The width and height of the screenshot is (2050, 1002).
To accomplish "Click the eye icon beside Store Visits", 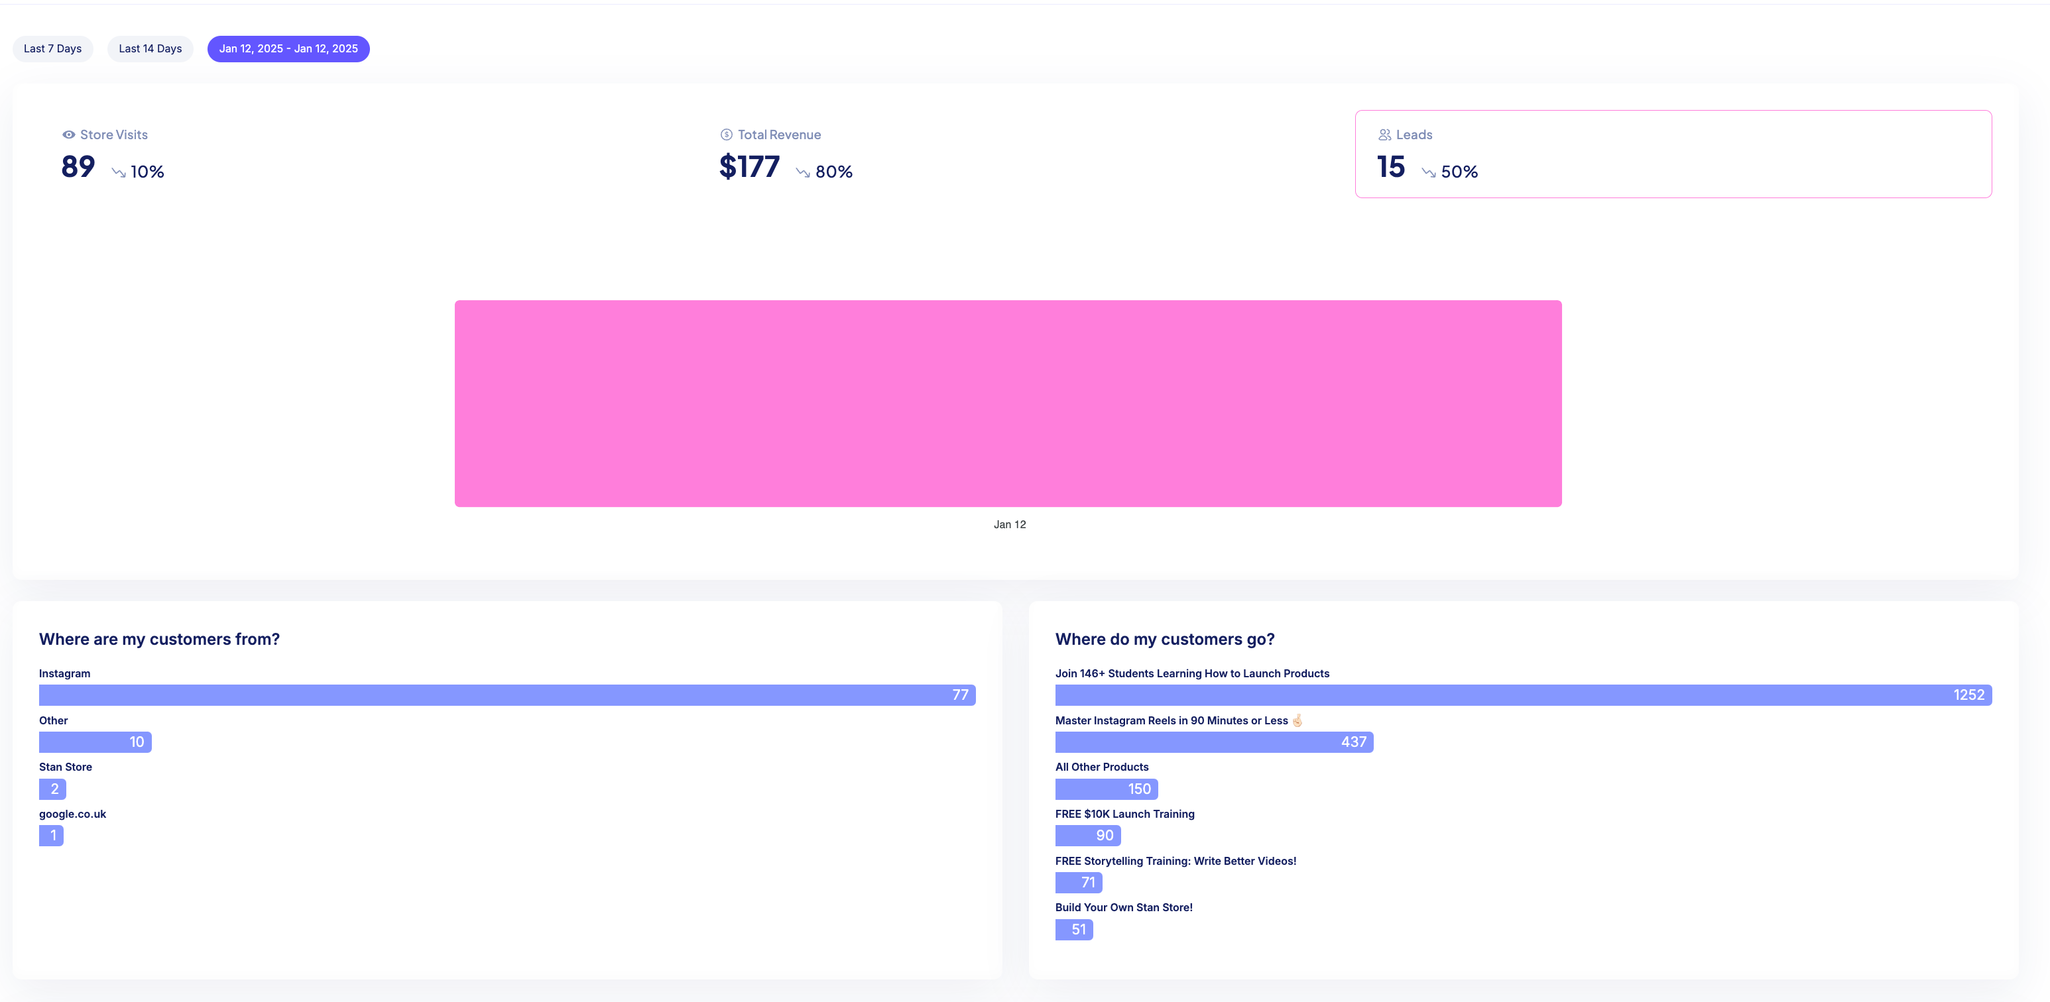I will 69,135.
